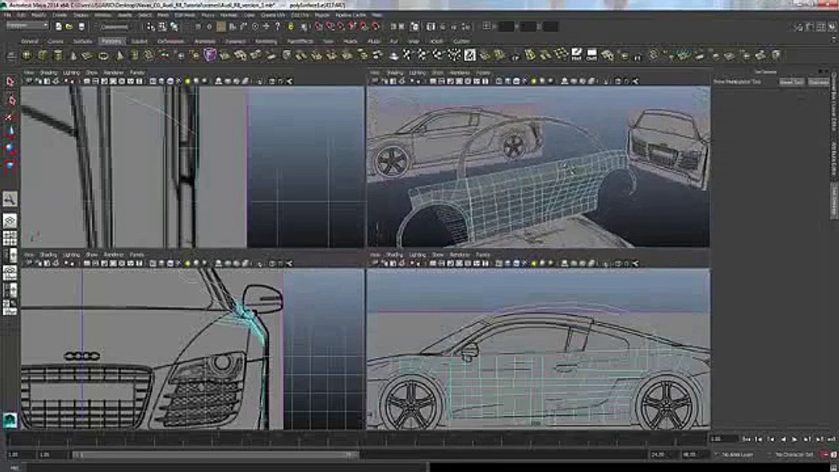
Task: Enable wireframe display in top view panel
Action: pos(153,81)
